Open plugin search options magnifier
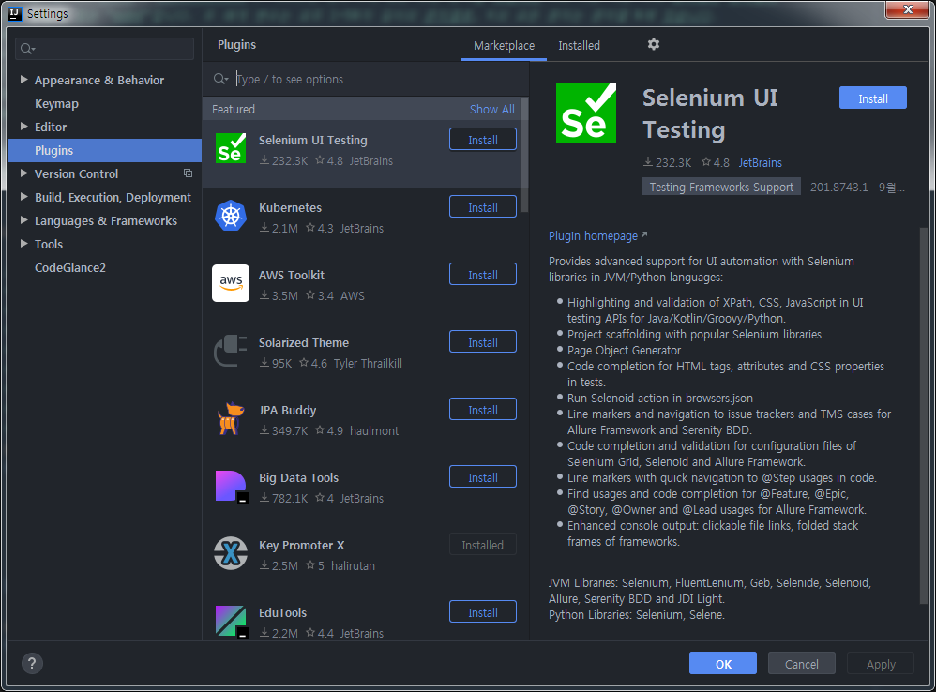The height and width of the screenshot is (692, 936). click(x=220, y=79)
